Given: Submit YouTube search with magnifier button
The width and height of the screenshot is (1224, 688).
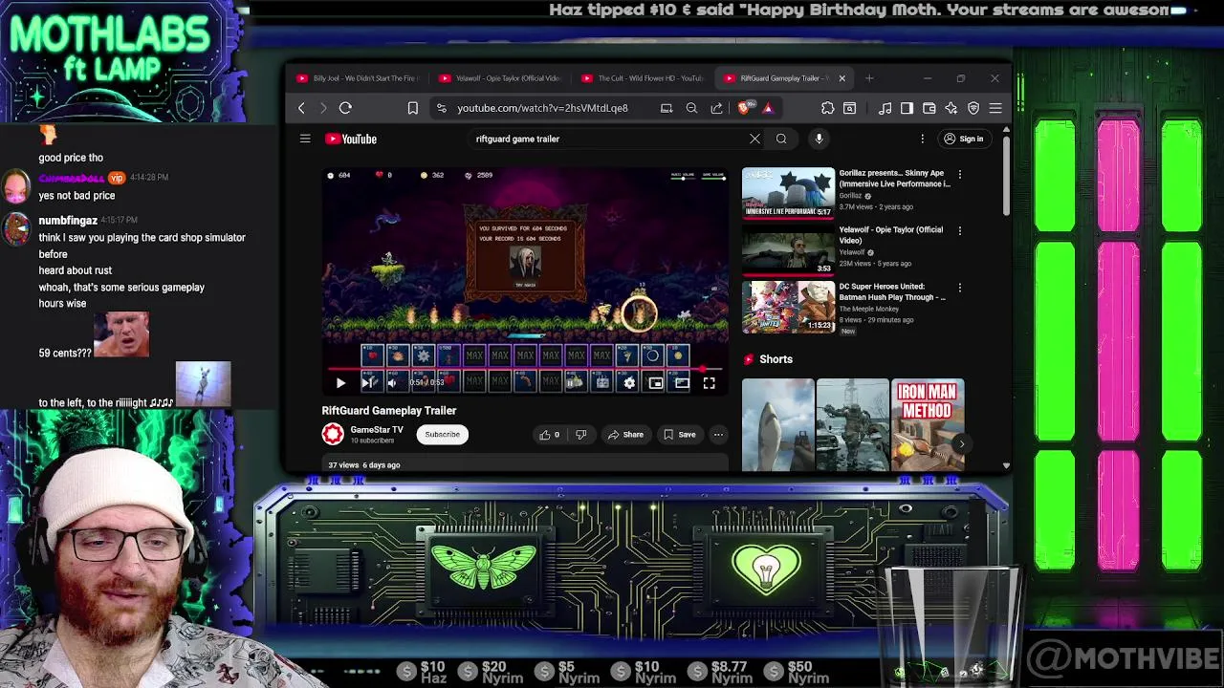Looking at the screenshot, I should [x=781, y=139].
